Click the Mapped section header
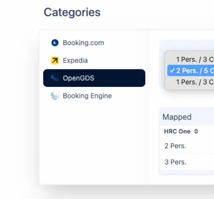Screen dimensions: 214x199 pyautogui.click(x=177, y=117)
